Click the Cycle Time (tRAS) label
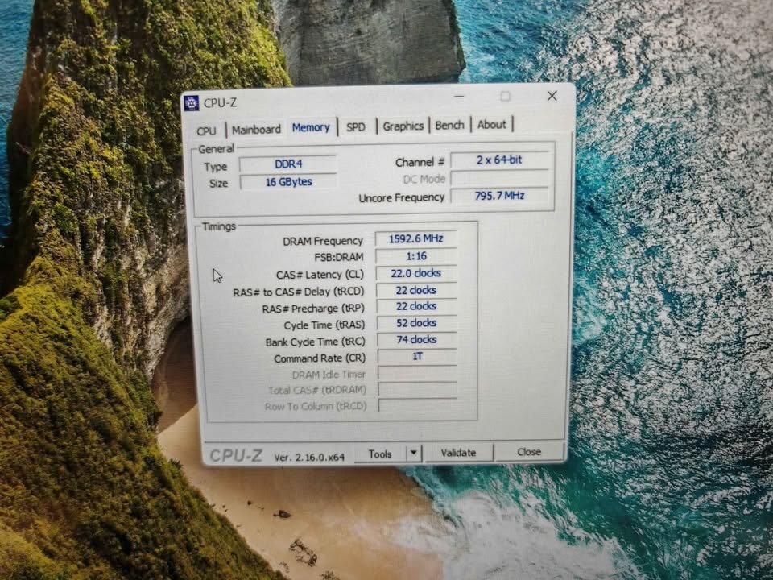773x580 pixels. [x=324, y=325]
